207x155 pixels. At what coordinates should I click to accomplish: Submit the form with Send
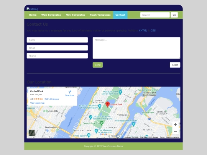tap(98, 65)
